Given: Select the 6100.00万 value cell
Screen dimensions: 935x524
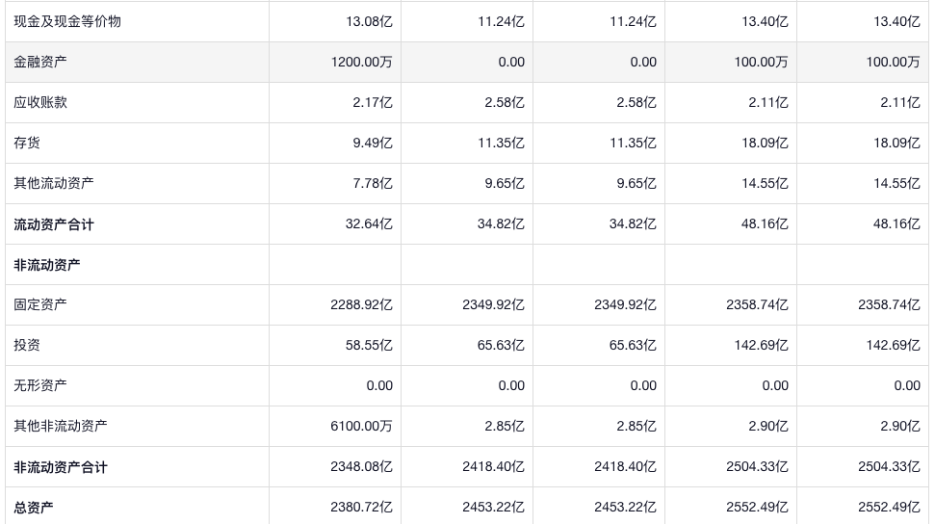Looking at the screenshot, I should 361,426.
